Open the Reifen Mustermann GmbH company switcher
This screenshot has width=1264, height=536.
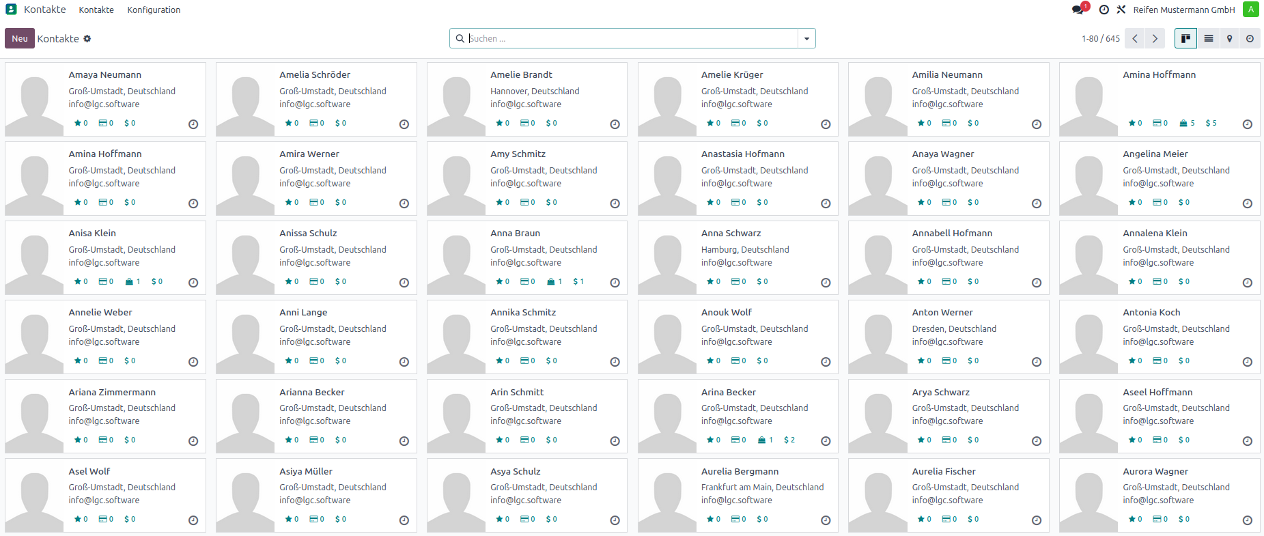[1183, 10]
